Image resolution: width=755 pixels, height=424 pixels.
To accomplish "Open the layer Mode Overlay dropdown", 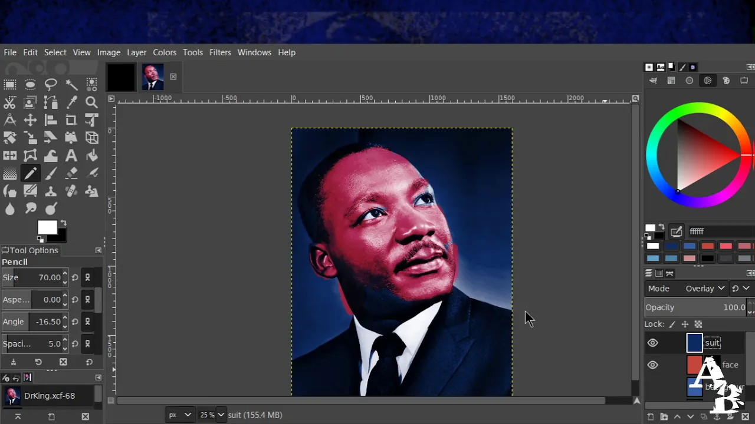I will (687, 289).
